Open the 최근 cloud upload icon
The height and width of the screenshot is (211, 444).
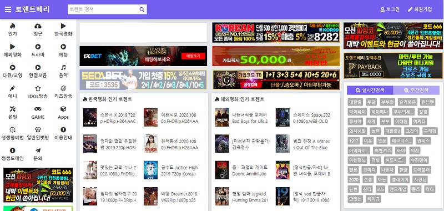click(38, 26)
